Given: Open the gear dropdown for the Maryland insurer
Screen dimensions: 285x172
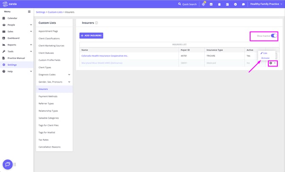Looking at the screenshot, I should 272,63.
